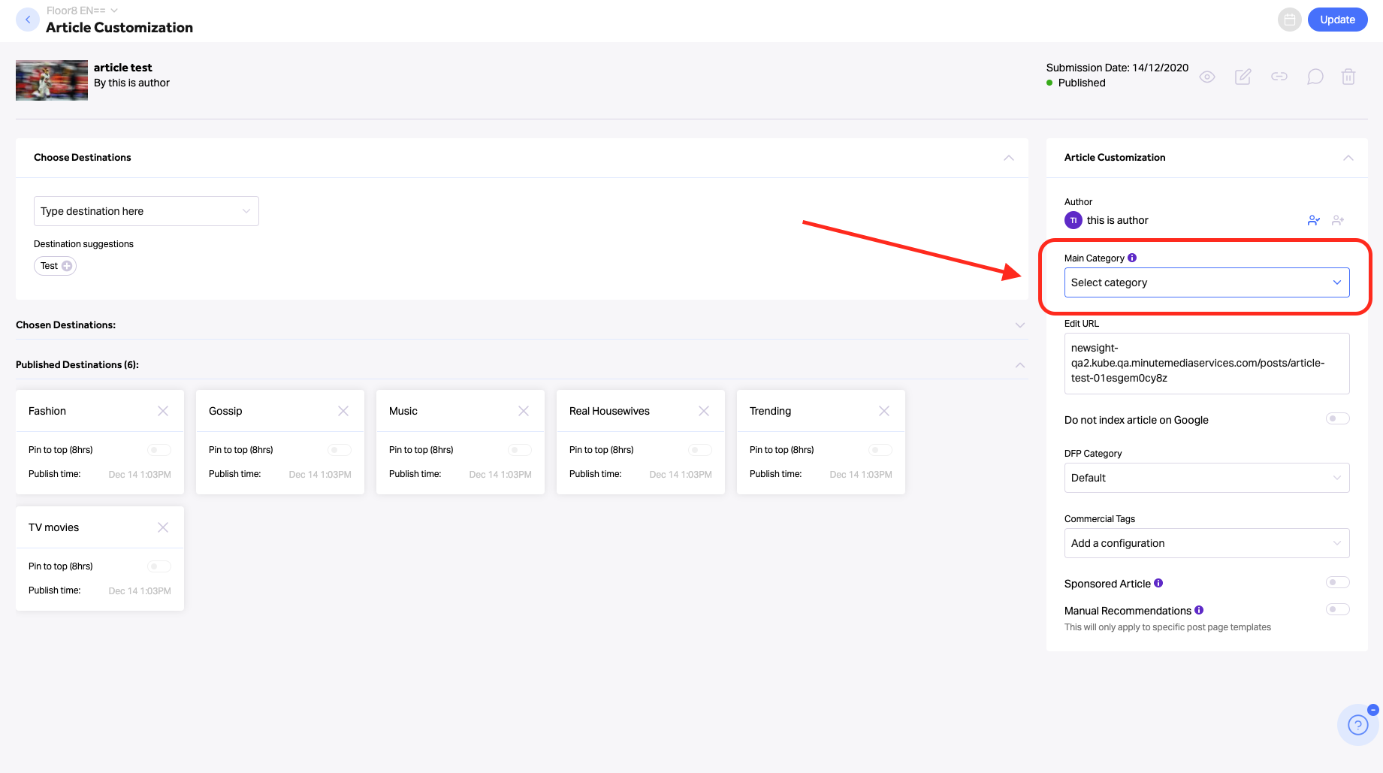Open the Type destination here dropdown
Viewport: 1383px width, 773px height.
(x=146, y=211)
